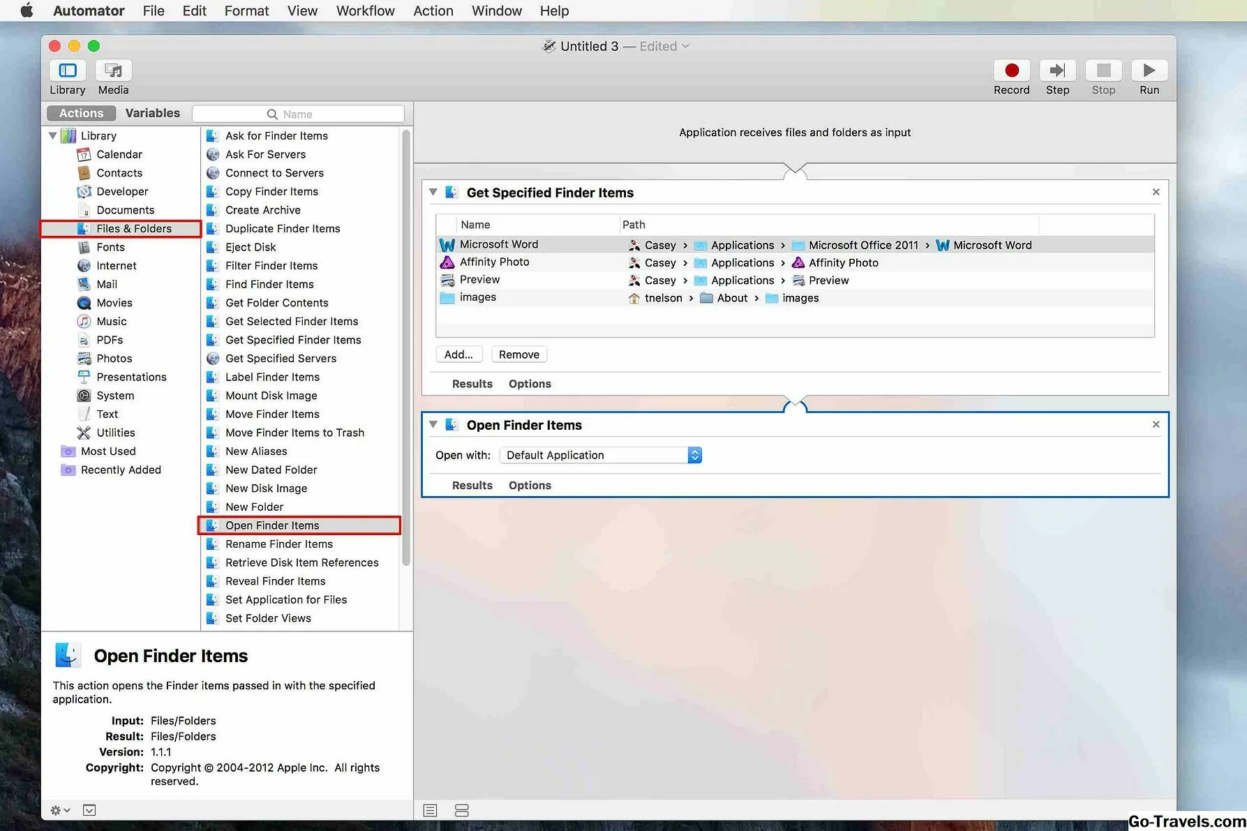Show Results for Get Specified Finder Items
This screenshot has height=831, width=1247.
click(x=472, y=384)
